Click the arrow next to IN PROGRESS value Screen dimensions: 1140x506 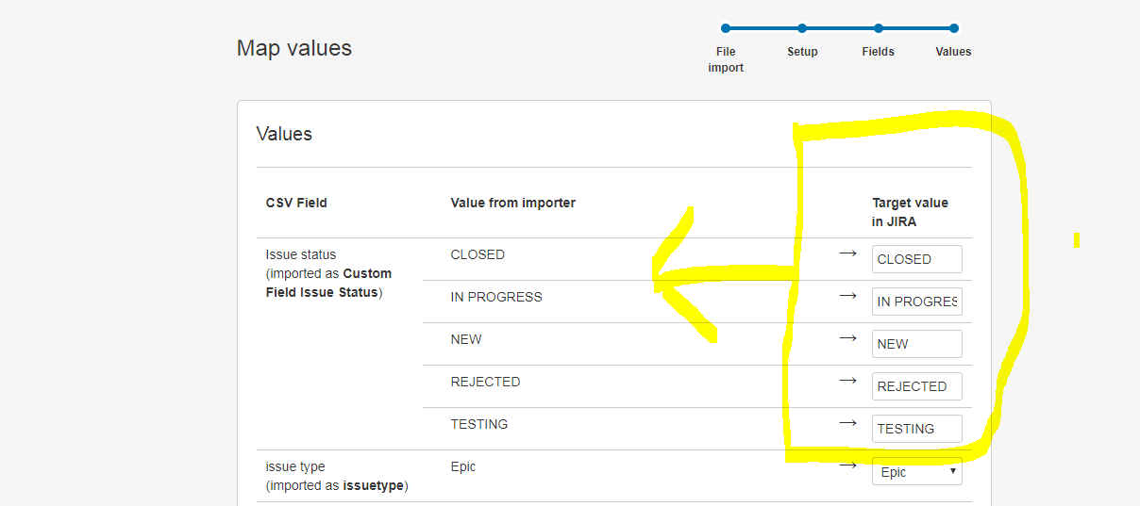(847, 296)
